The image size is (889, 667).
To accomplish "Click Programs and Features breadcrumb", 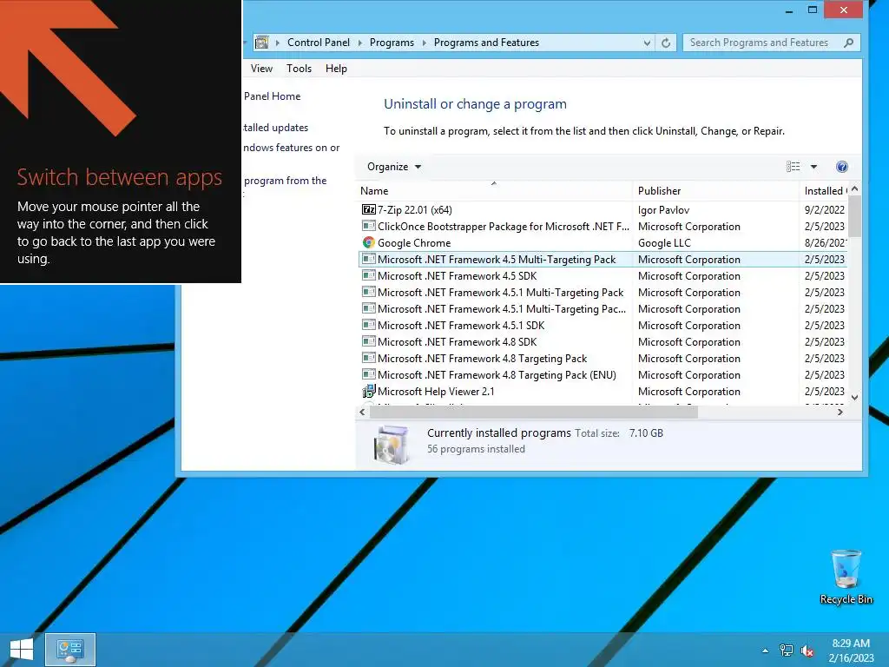I will (486, 43).
